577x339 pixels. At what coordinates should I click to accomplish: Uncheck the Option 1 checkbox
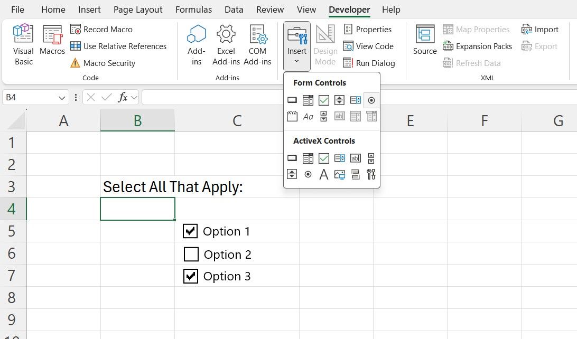[191, 231]
